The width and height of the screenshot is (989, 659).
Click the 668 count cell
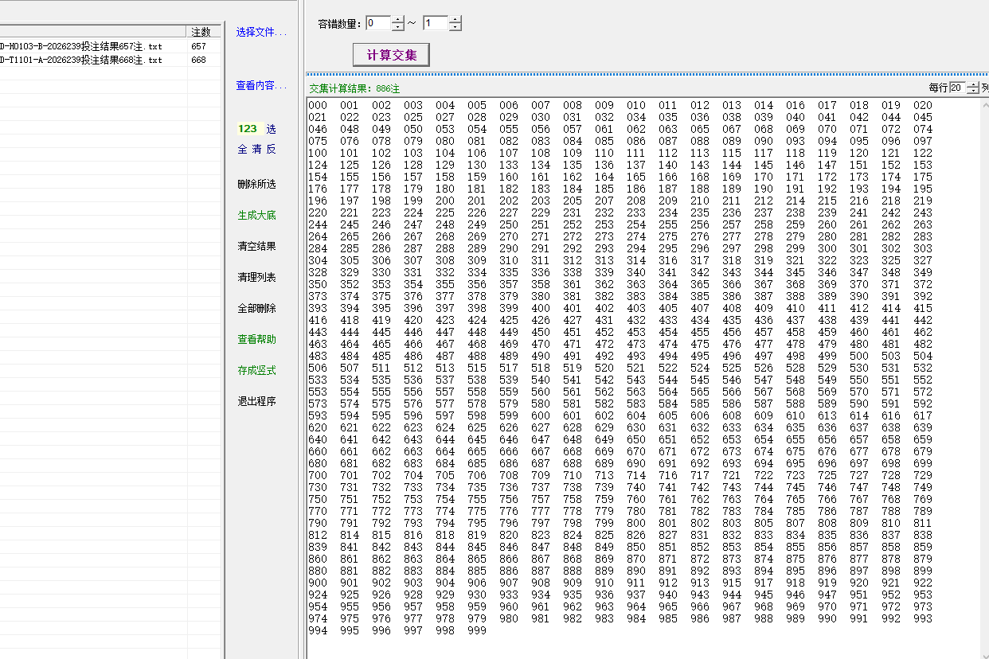204,60
